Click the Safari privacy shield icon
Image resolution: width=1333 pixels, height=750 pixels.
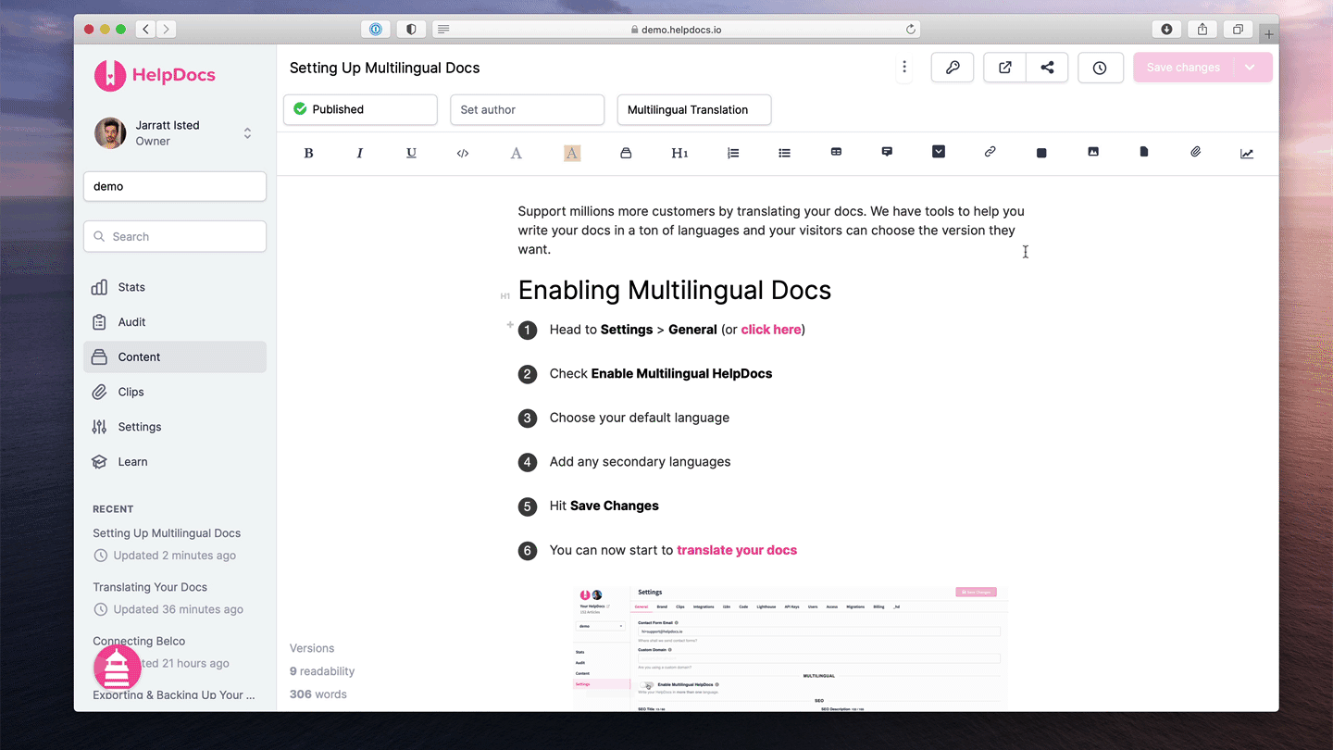coord(411,30)
